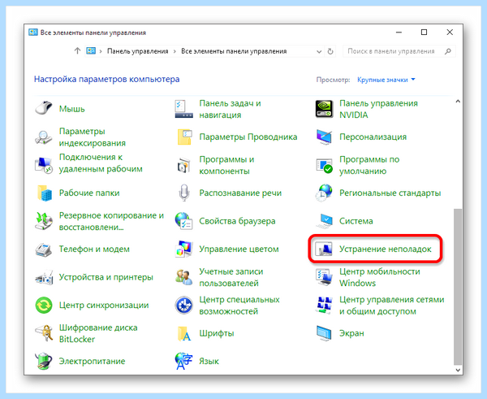Open the Устранение неполадок link

click(x=385, y=249)
